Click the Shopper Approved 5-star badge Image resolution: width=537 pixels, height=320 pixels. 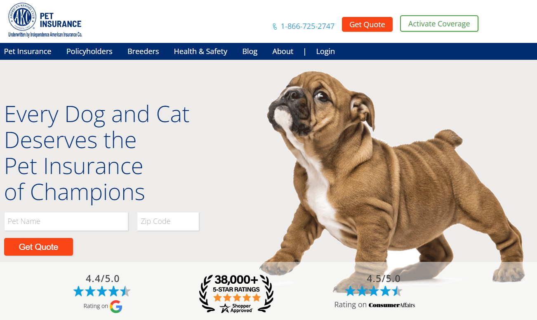[x=236, y=293]
